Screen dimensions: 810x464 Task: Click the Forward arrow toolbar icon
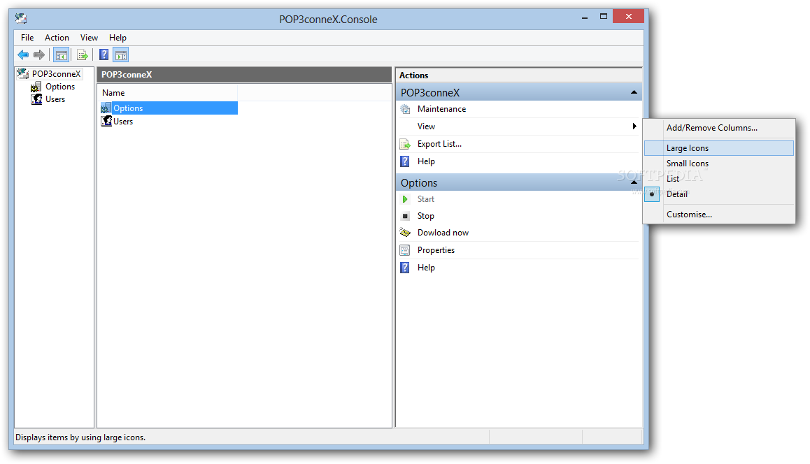pyautogui.click(x=39, y=55)
